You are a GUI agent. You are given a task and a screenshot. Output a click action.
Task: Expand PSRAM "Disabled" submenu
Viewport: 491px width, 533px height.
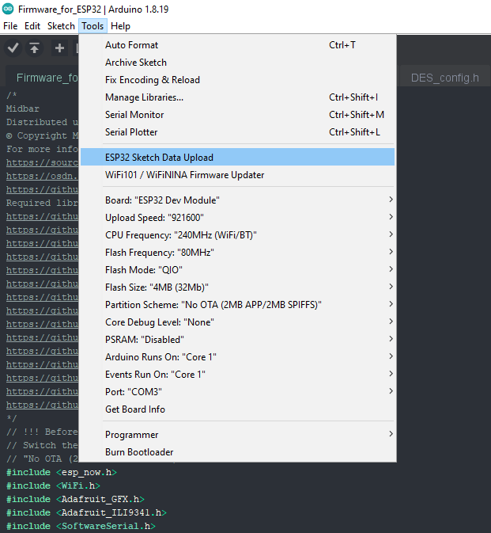(237, 339)
